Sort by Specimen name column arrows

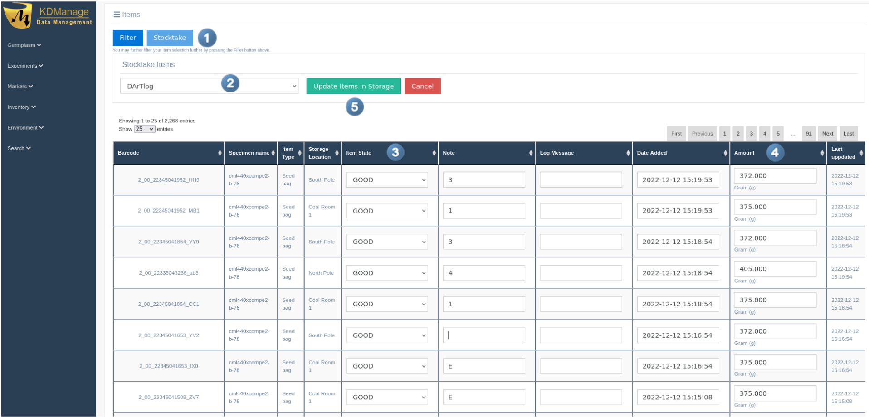(273, 153)
